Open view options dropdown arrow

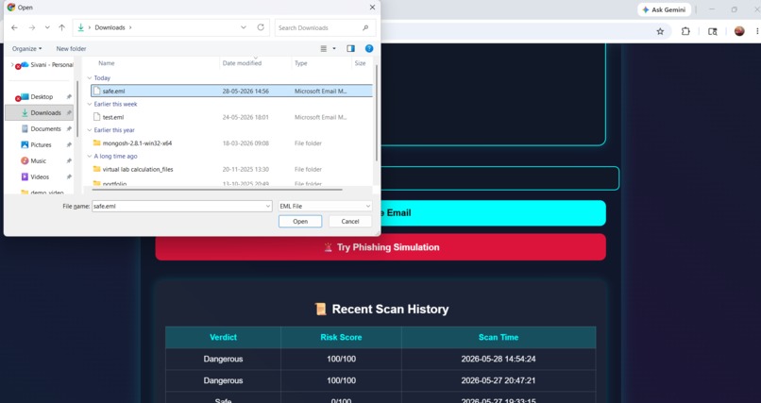pos(334,48)
